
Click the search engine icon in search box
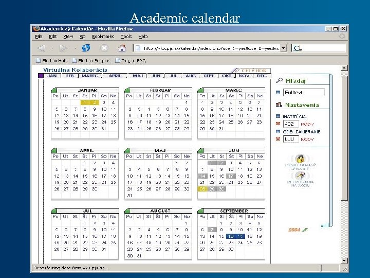[x=297, y=48]
